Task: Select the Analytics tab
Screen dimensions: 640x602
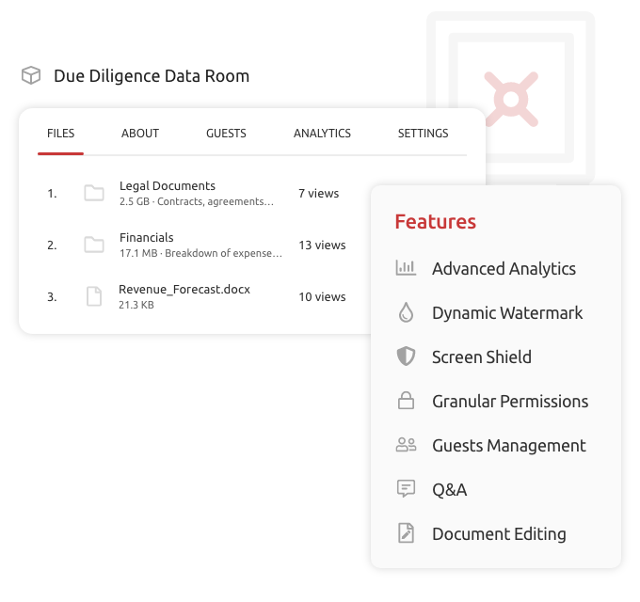Action: point(322,134)
